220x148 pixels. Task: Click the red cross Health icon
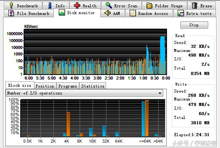pos(77,6)
